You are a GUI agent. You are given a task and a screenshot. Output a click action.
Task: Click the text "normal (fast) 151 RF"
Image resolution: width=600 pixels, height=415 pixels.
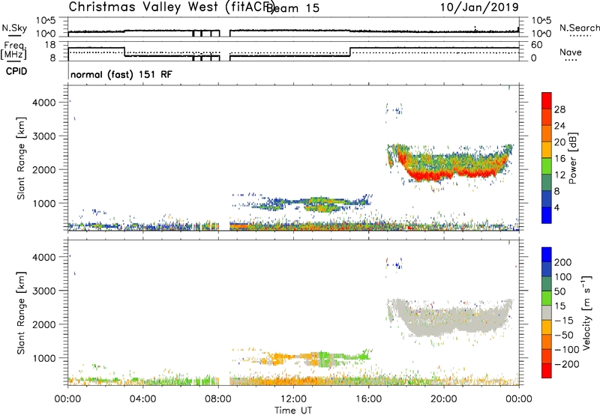tap(121, 74)
